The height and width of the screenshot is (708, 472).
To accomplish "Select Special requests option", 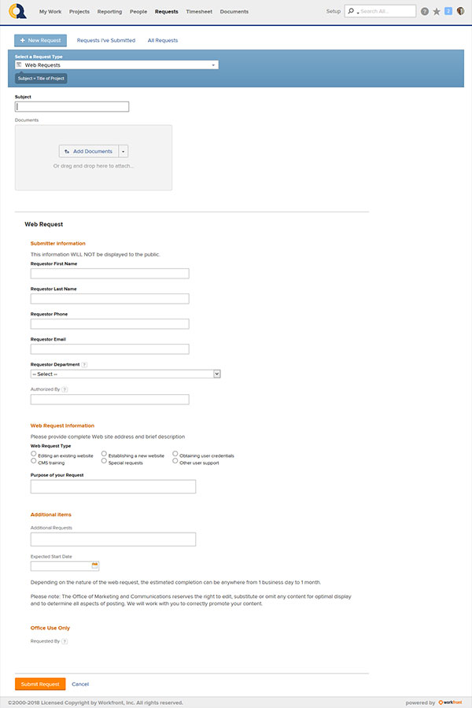I will click(104, 461).
